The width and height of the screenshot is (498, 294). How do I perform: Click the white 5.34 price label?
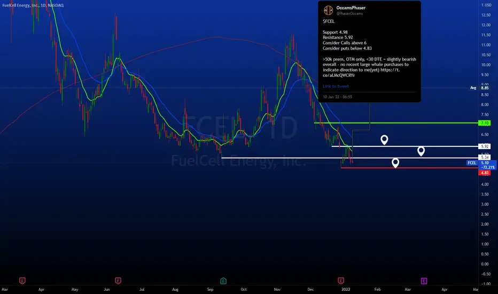point(484,157)
